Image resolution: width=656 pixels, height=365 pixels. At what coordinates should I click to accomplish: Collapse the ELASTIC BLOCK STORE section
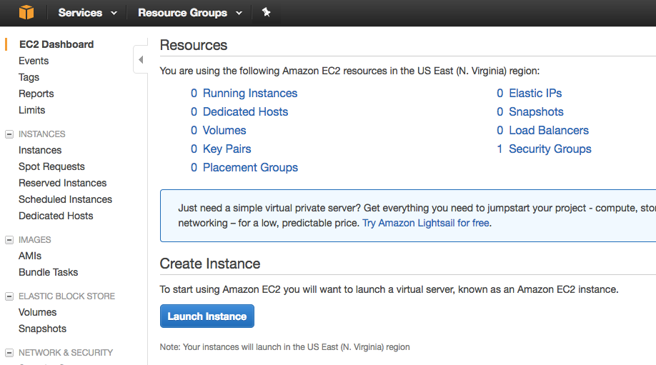pyautogui.click(x=9, y=296)
